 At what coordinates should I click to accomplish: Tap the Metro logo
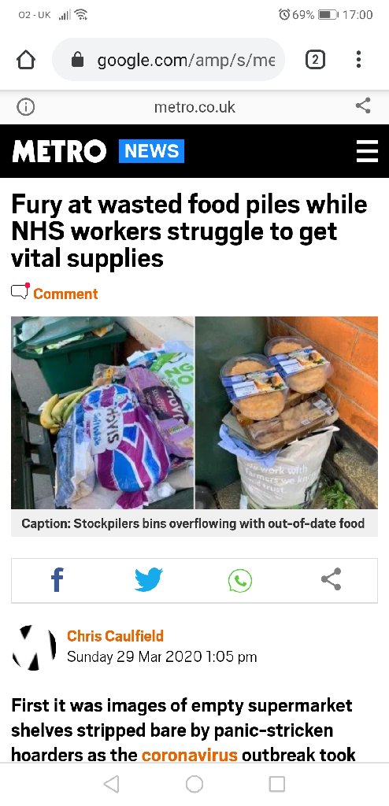(59, 151)
